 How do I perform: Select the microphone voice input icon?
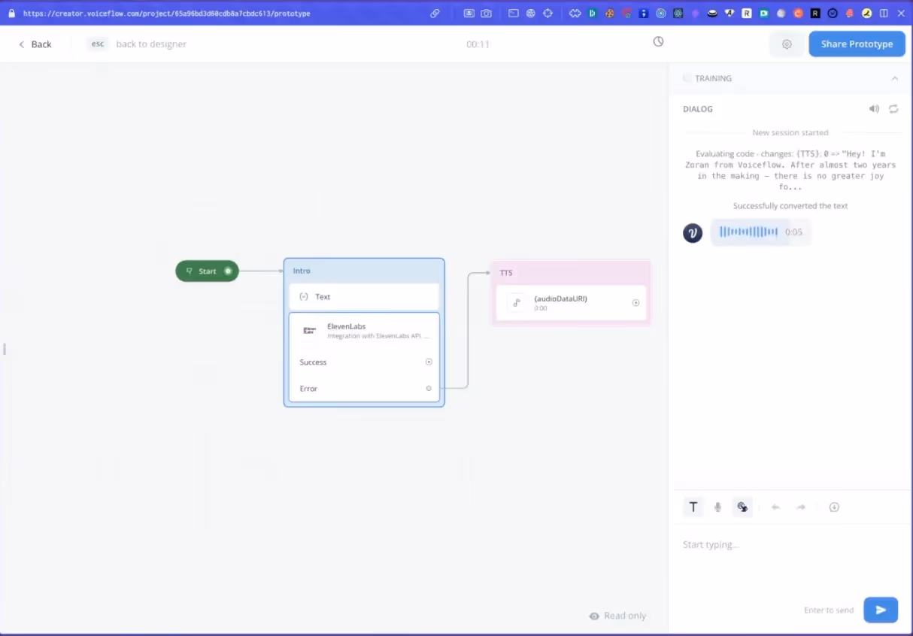click(x=717, y=507)
